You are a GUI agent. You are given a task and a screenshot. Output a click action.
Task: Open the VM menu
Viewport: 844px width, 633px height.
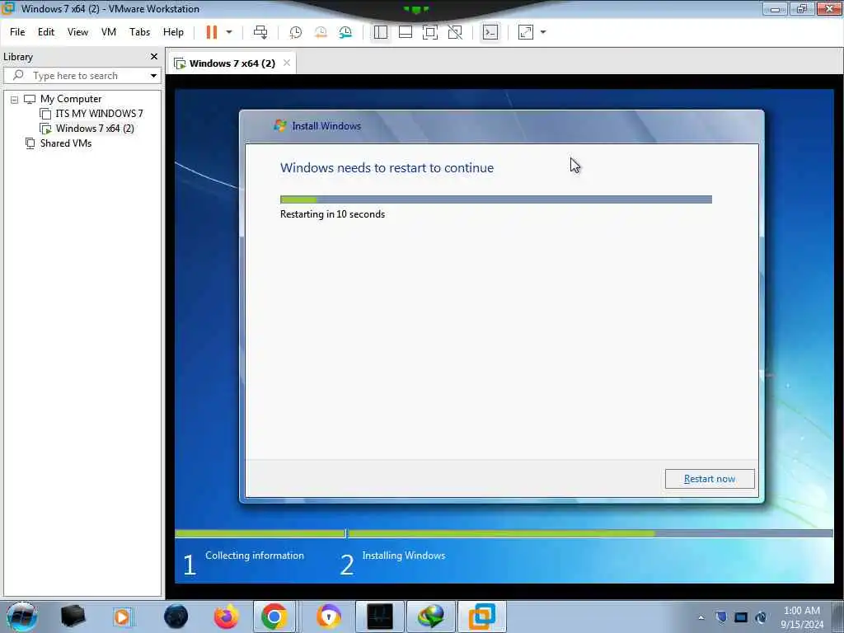click(x=109, y=32)
